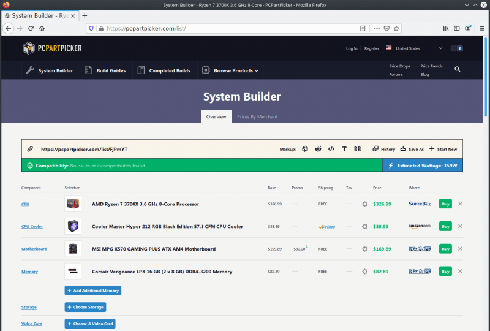This screenshot has width=490, height=331.
Task: Open price settings gear for AMD Ryzen 7
Action: point(364,204)
